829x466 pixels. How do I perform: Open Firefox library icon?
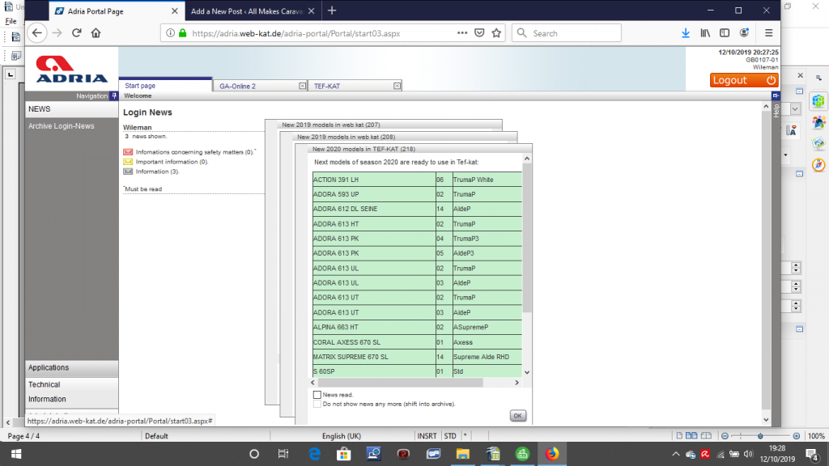pyautogui.click(x=705, y=32)
